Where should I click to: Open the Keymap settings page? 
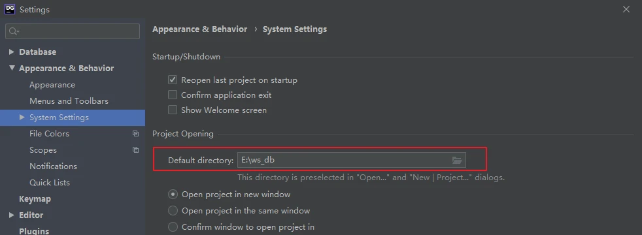[35, 199]
